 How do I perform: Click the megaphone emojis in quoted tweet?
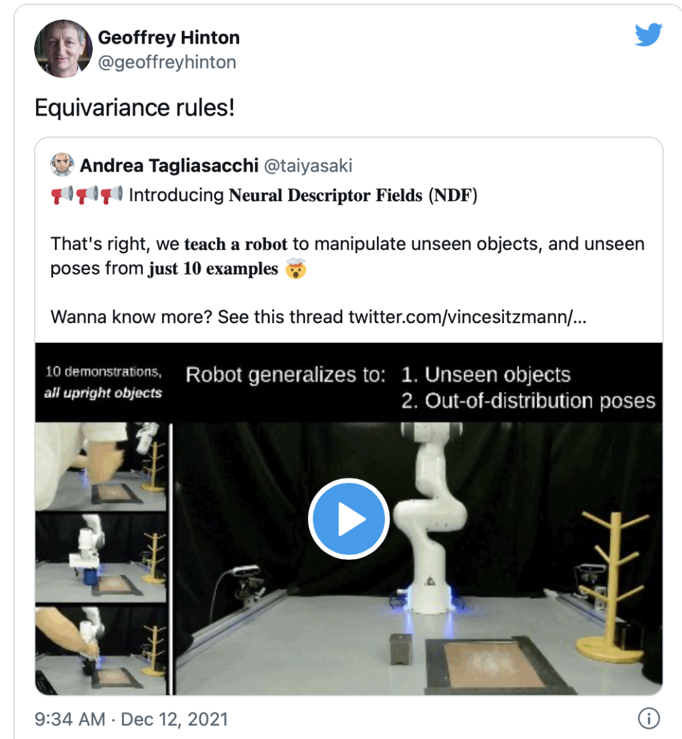click(87, 195)
